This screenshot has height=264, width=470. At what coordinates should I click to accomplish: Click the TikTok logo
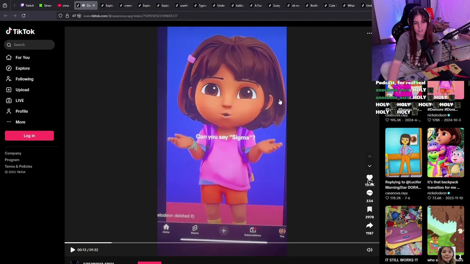point(20,32)
